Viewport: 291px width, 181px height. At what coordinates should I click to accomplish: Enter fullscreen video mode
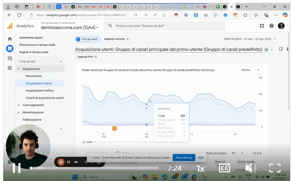[x=275, y=168]
